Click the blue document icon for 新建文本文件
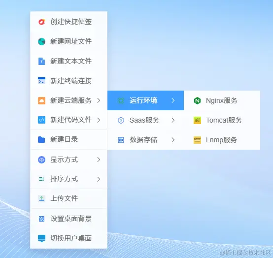Screen dimensions: 273x258 pos(41,61)
